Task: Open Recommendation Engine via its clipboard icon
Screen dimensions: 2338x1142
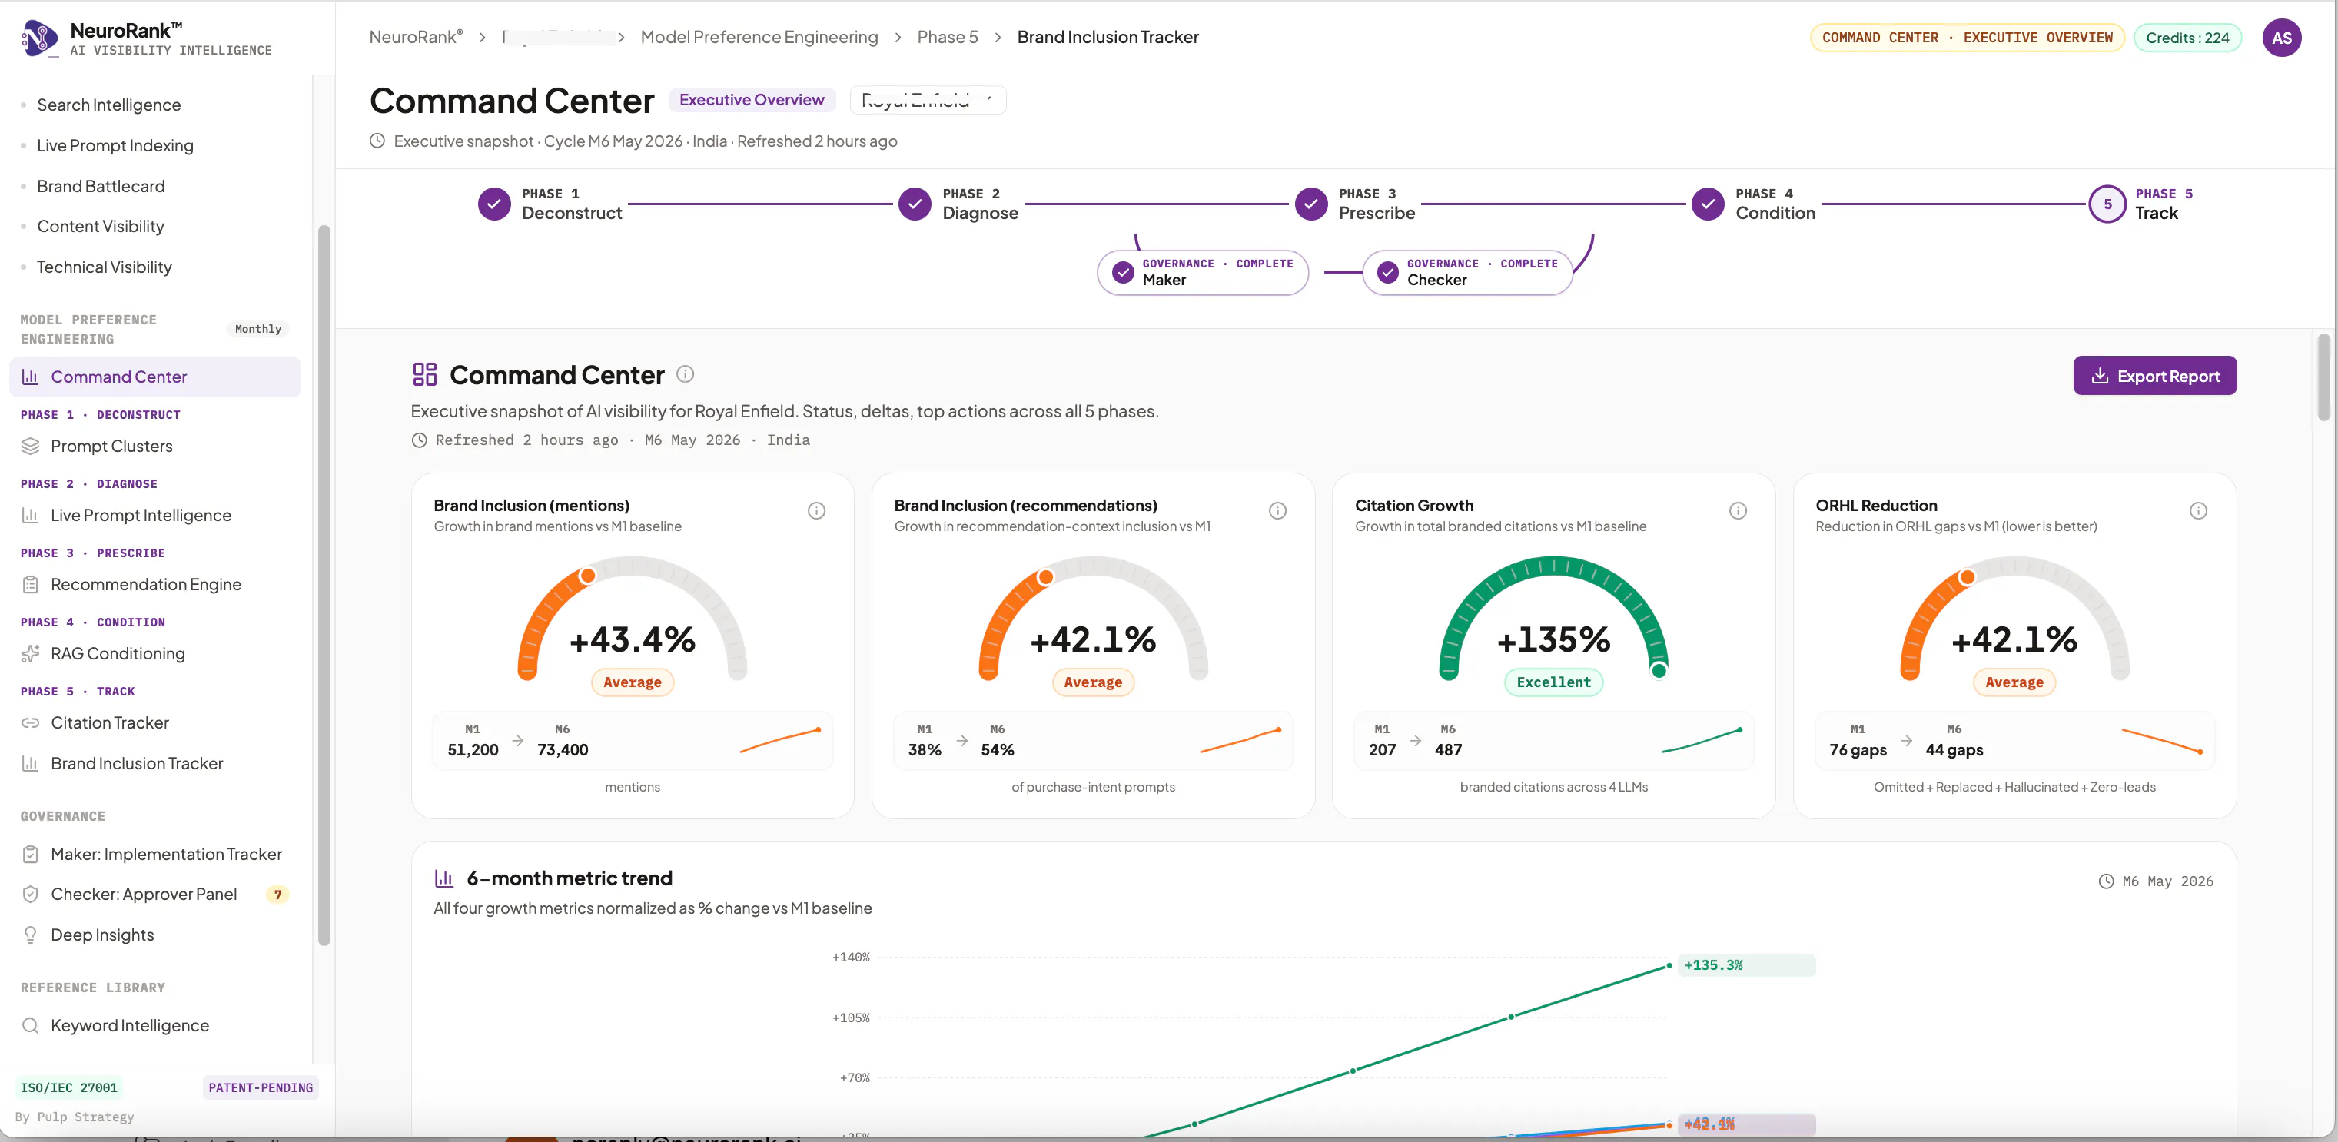Action: coord(30,585)
